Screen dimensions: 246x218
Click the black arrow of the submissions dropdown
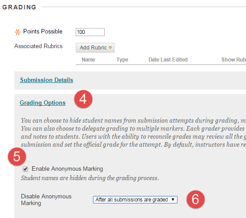pyautogui.click(x=173, y=200)
